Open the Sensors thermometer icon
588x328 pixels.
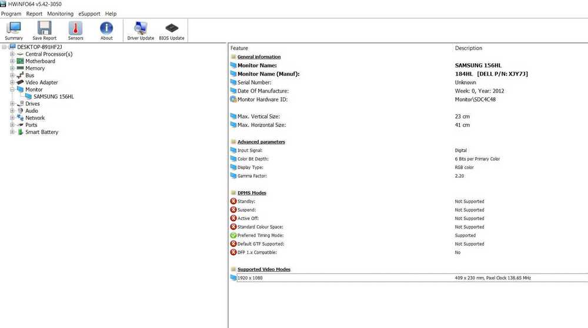coord(75,29)
